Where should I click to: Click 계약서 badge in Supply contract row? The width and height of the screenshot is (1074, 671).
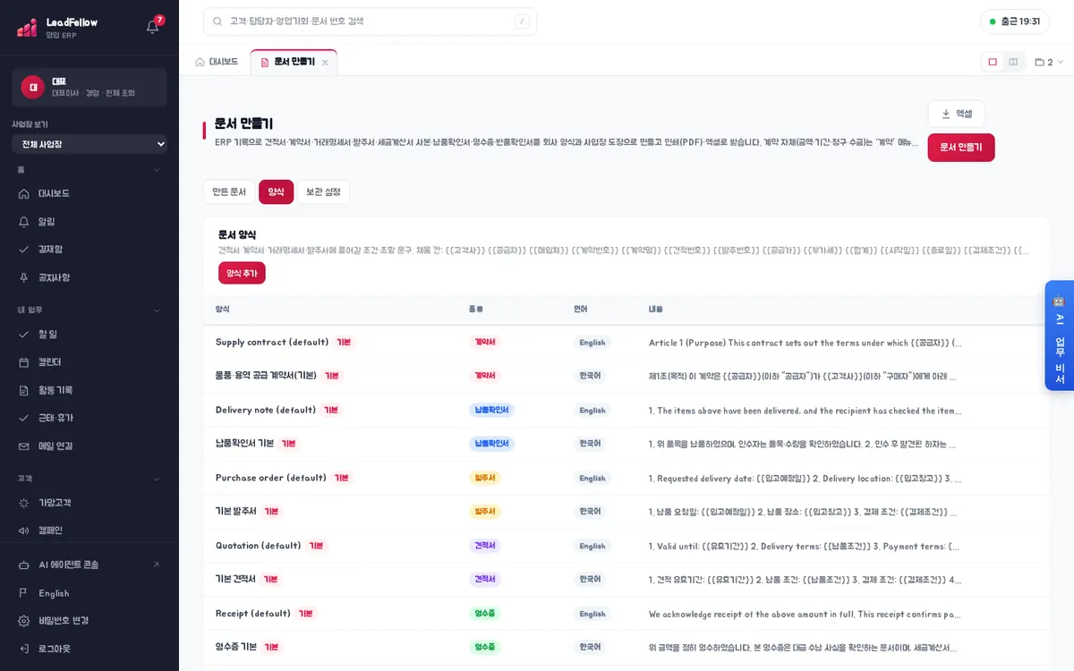485,343
